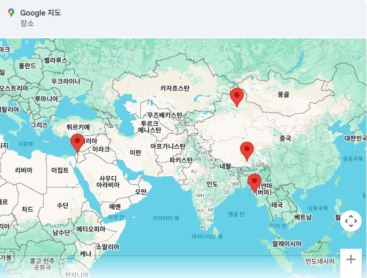Click the 네팔 country label
This screenshot has width=367, height=278.
click(x=225, y=166)
